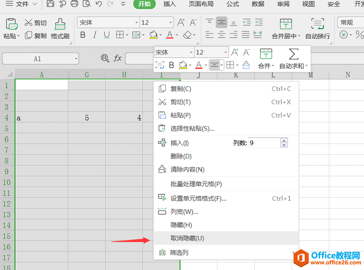Screen dimensions: 364x270
Task: Choose 设置单元格格式(F)... in the context menu
Action: tap(226, 198)
